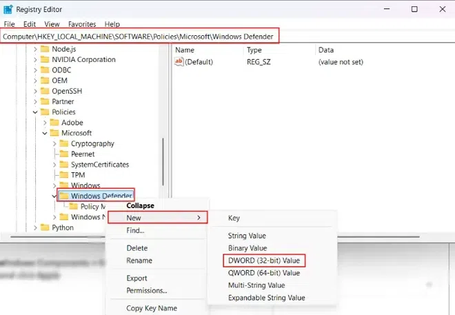Collapse the Policies tree node
This screenshot has height=315, width=455.
pos(35,112)
